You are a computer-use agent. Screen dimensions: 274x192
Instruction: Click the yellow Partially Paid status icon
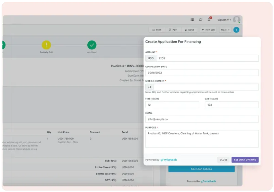[x=46, y=45]
